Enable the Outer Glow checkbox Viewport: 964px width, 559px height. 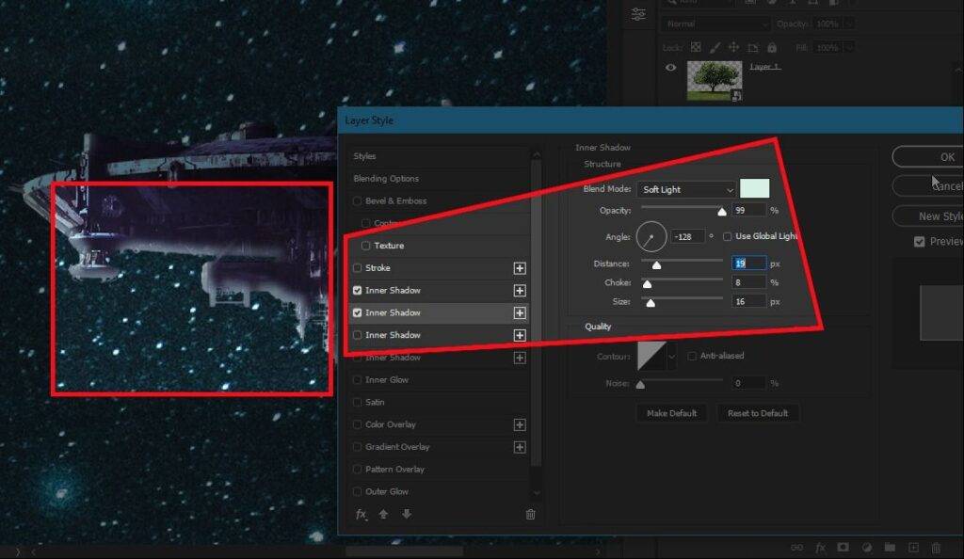coord(357,491)
